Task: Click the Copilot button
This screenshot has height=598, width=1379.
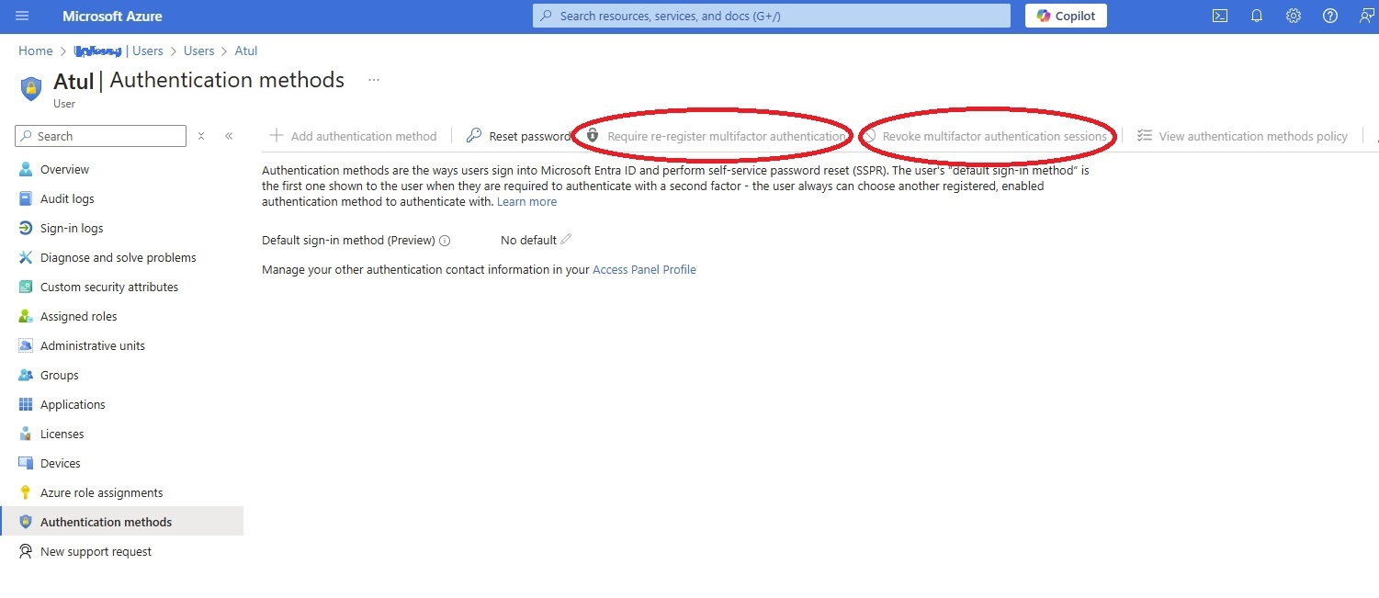Action: [1066, 16]
